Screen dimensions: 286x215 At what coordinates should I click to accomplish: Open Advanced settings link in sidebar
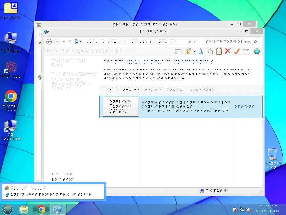(x=75, y=74)
